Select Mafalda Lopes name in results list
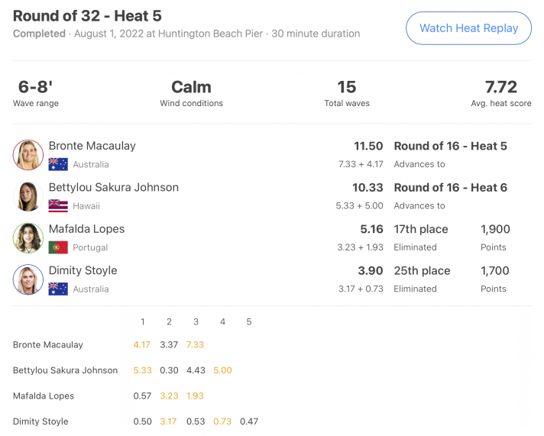The width and height of the screenshot is (544, 436). pos(86,229)
